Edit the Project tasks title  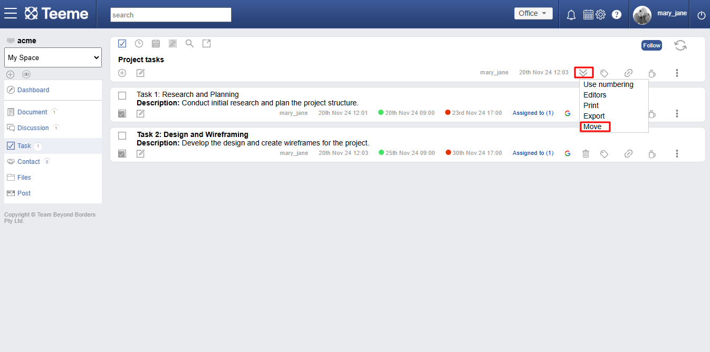140,73
